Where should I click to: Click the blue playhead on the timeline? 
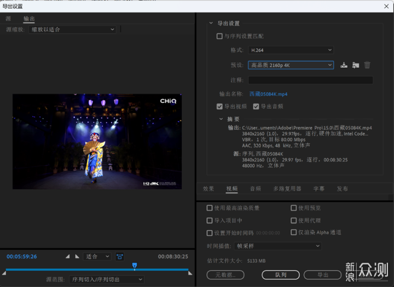[135, 266]
